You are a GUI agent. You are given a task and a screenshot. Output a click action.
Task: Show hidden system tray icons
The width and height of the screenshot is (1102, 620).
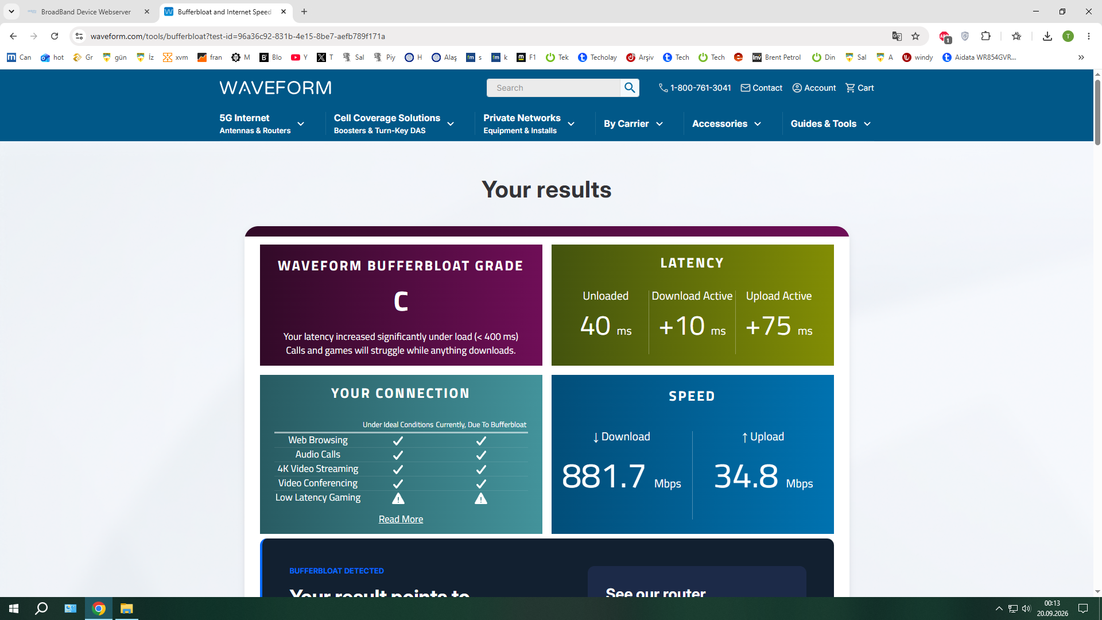[999, 609]
